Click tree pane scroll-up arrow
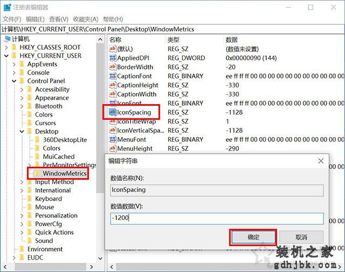The height and width of the screenshot is (272, 345). click(100, 39)
